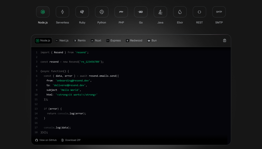This screenshot has height=149, width=262.
Task: Select the Python logo icon
Action: tap(102, 12)
